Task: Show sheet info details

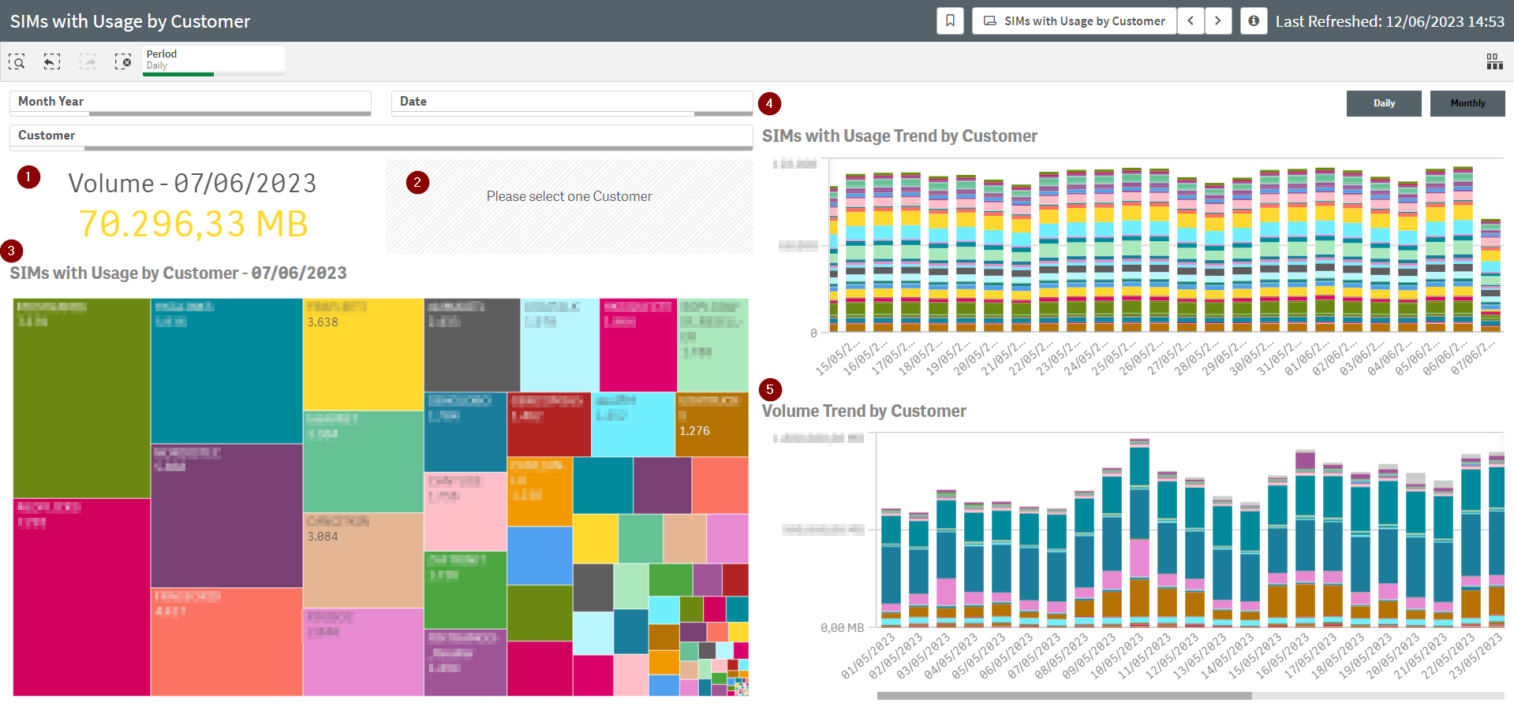Action: [1254, 21]
